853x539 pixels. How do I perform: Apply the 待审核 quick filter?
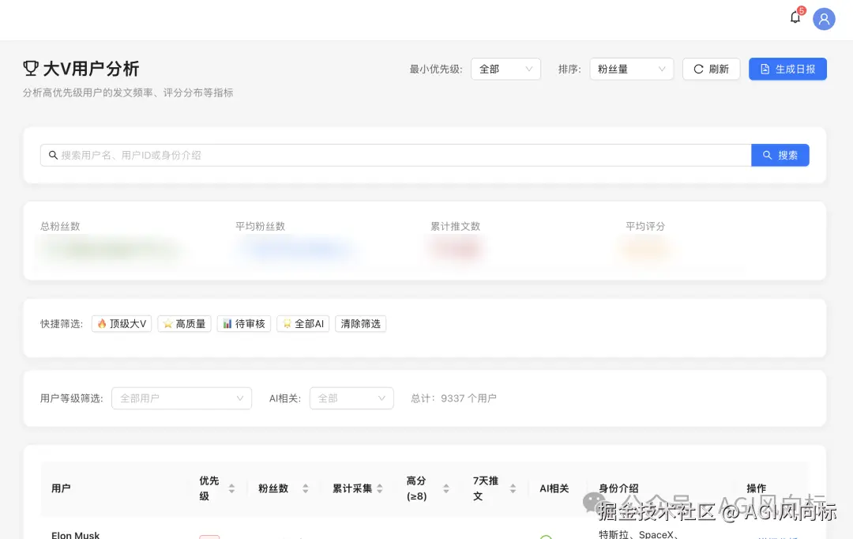[x=244, y=324]
